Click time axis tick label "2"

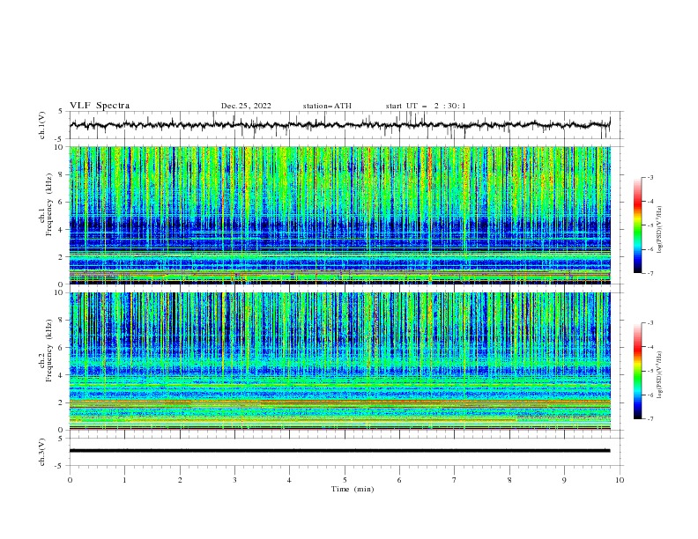pos(180,480)
